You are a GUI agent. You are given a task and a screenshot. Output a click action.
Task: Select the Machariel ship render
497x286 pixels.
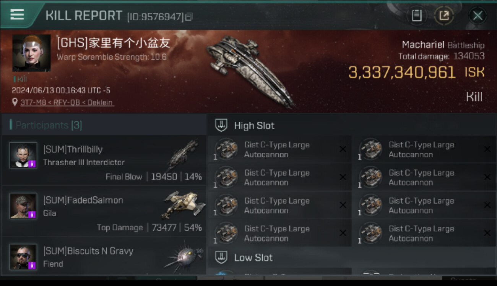(x=250, y=71)
